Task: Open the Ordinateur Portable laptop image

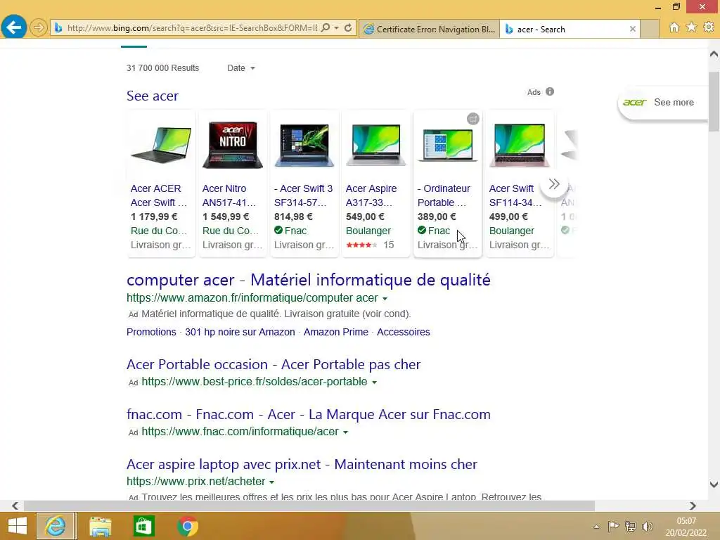Action: point(448,145)
